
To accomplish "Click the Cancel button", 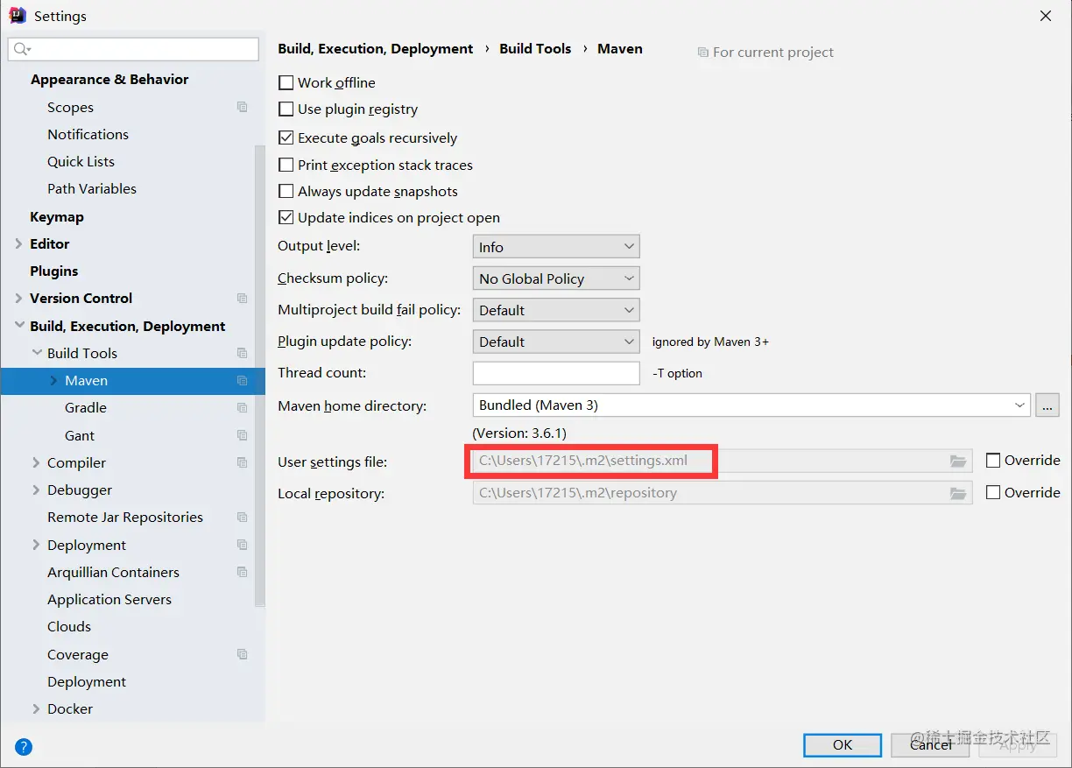I will coord(930,744).
